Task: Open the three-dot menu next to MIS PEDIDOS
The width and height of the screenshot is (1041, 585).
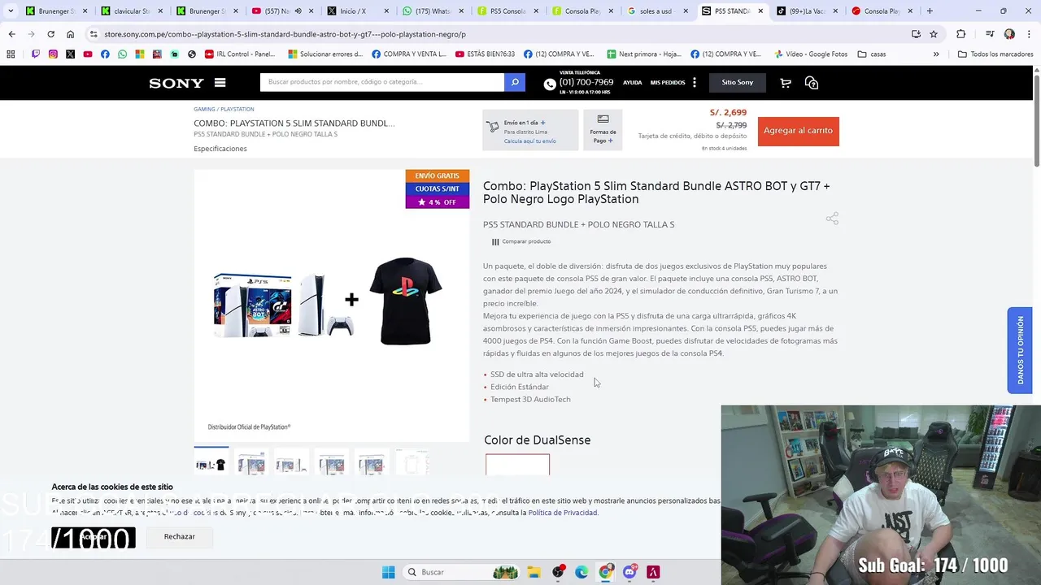Action: pyautogui.click(x=694, y=82)
